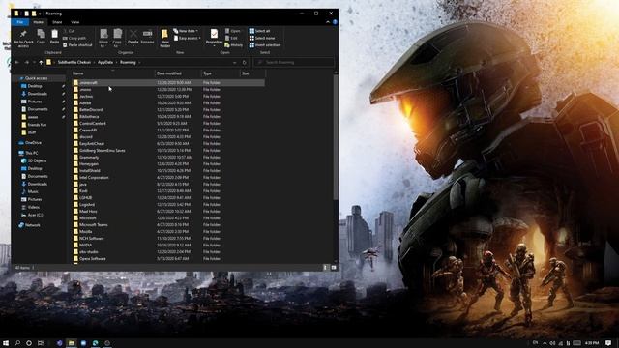Click Paste shortcut in the ribbon
This screenshot has height=348, width=619.
tap(77, 45)
